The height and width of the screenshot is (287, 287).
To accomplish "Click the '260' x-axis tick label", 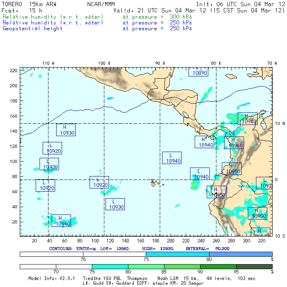I will coord(216,241).
